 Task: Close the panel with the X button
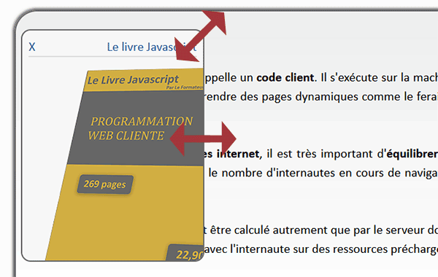32,47
